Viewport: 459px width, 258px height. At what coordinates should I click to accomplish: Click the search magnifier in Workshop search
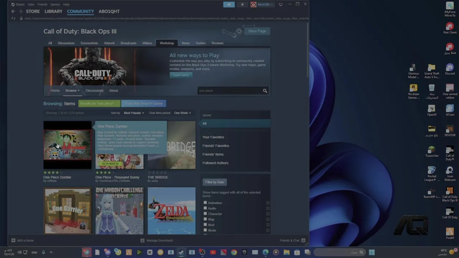click(265, 91)
